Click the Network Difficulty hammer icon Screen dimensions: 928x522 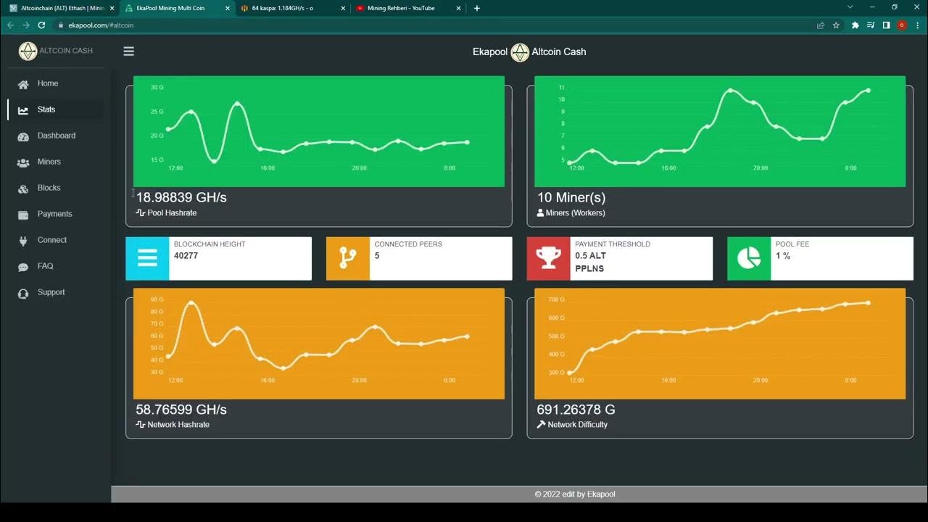pos(541,425)
